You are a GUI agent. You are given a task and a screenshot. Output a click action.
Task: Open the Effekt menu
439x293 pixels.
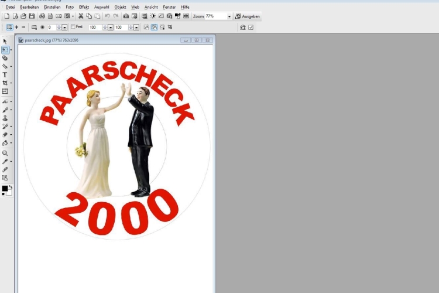coord(84,7)
